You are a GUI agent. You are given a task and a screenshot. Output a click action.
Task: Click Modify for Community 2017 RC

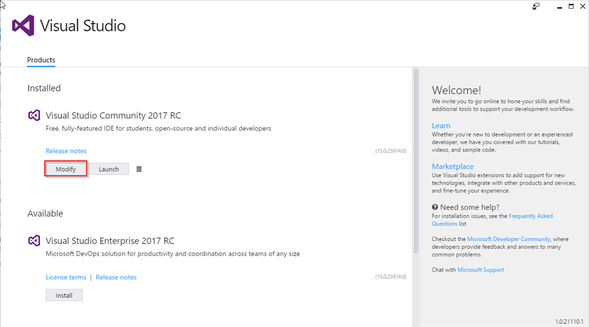66,169
